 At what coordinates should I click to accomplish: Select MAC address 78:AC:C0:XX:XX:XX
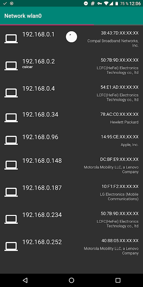point(119,114)
